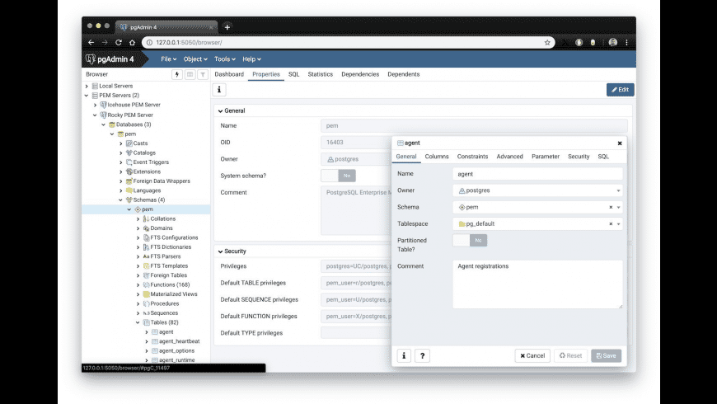Screen dimensions: 717x404
Task: Open the Tablespace dropdown arrow in agent dialog
Action: (x=618, y=224)
